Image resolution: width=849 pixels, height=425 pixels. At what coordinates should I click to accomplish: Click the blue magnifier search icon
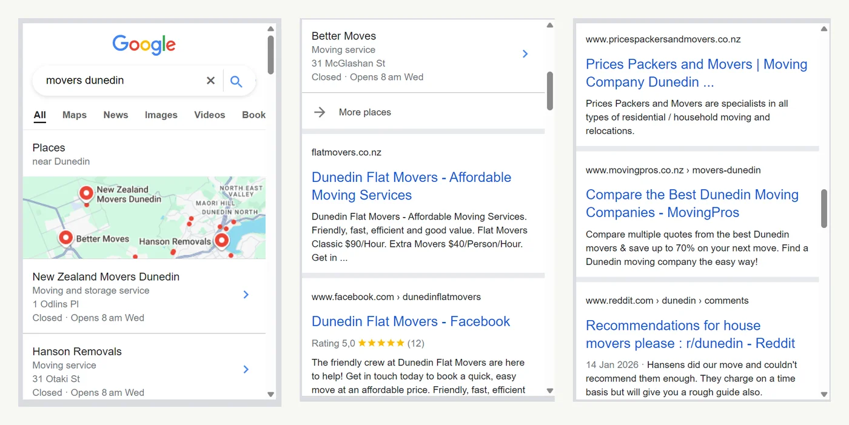click(237, 81)
